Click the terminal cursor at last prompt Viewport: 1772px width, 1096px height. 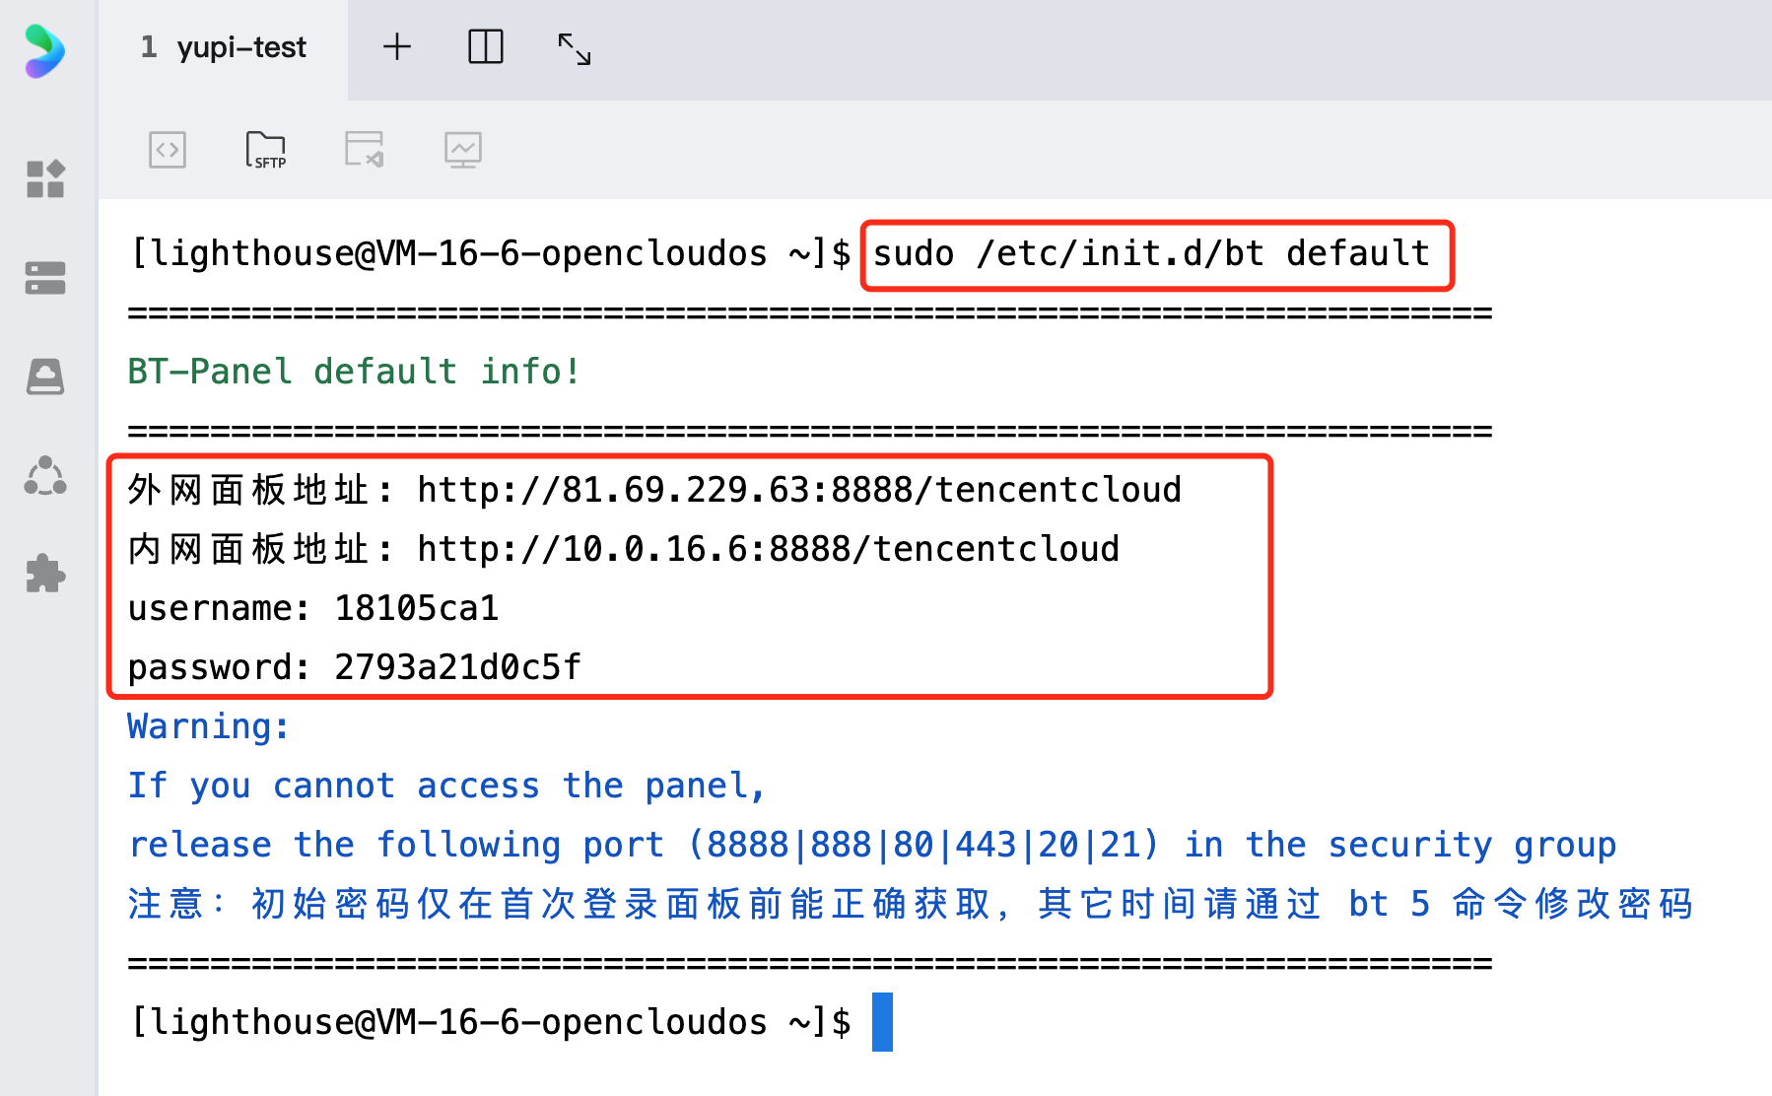tap(882, 1022)
